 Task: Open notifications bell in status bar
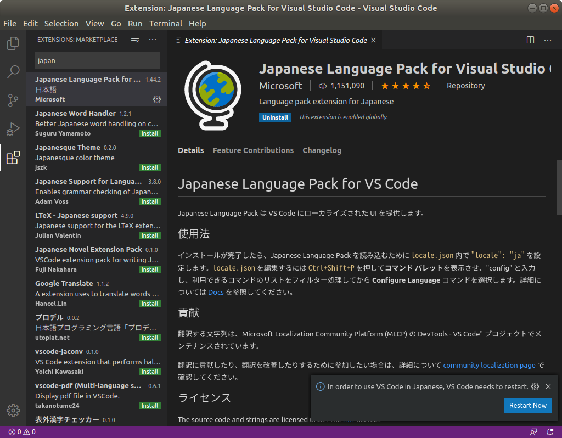coord(550,432)
